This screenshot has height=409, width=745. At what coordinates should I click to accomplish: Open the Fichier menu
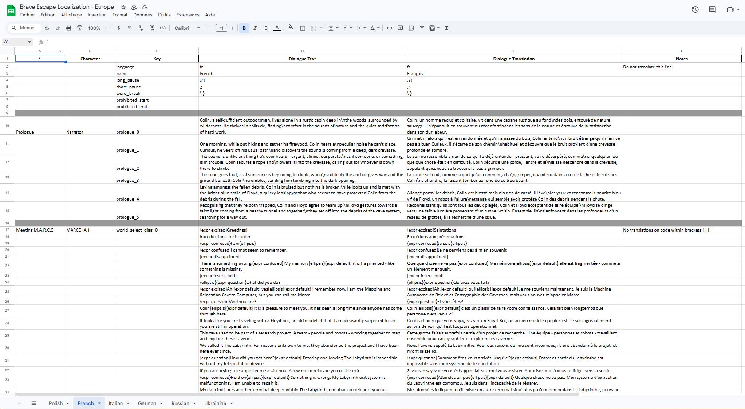(x=28, y=15)
